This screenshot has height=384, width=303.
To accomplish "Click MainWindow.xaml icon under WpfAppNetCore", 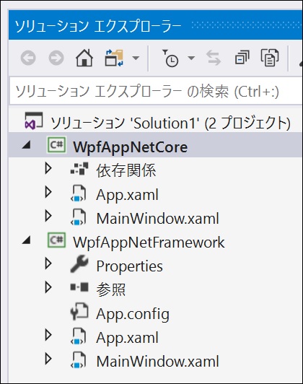I will coord(79,217).
